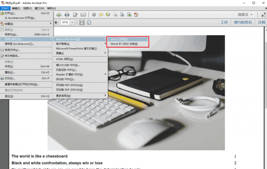The height and width of the screenshot is (169, 267).
Task: Select Word 97-2003 文档(9) option
Action: 127,44
